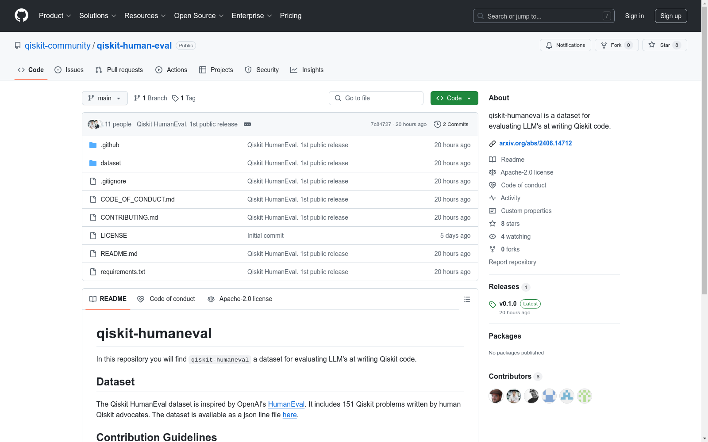Click the README.md file icon
Viewport: 708px width, 442px height.
[x=93, y=254]
